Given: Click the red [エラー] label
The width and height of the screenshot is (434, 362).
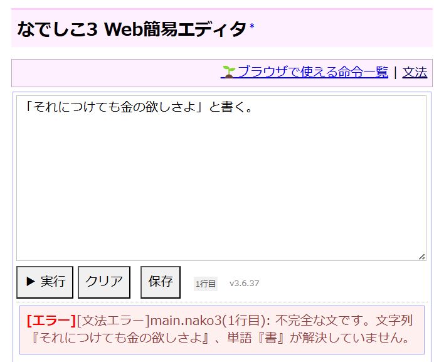Looking at the screenshot, I should tap(51, 321).
